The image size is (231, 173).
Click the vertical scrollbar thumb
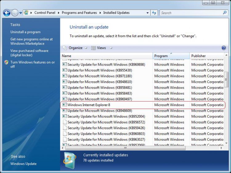(226, 80)
